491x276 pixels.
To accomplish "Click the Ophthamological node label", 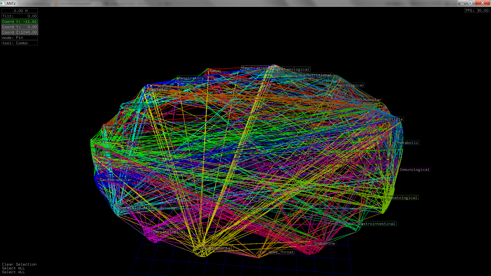I will pyautogui.click(x=292, y=69).
